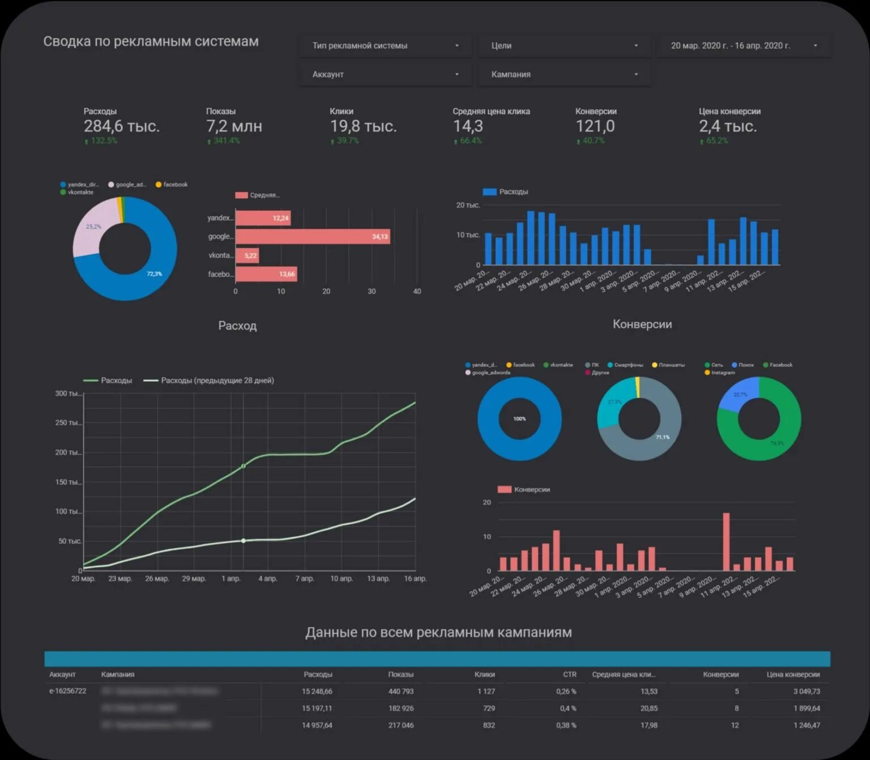Click the table value 15 248,66
Screen dimensions: 870x760
[317, 691]
